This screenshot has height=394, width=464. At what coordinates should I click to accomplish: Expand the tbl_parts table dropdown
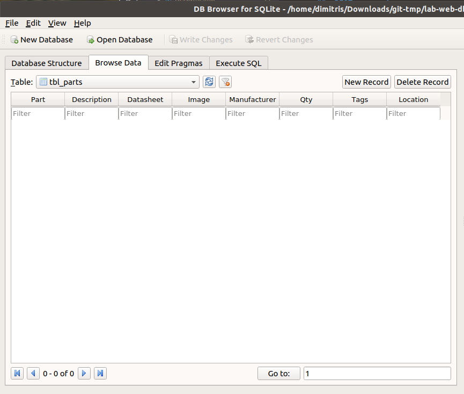194,82
